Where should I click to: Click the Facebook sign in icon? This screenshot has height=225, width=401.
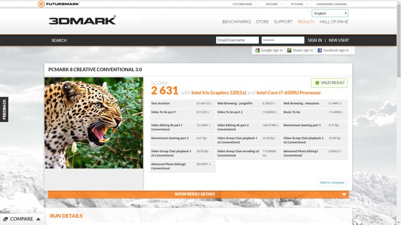[320, 50]
